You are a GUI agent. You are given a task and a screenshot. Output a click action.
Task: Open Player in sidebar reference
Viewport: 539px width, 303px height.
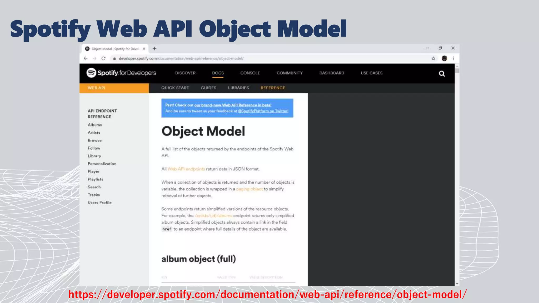coord(94,171)
